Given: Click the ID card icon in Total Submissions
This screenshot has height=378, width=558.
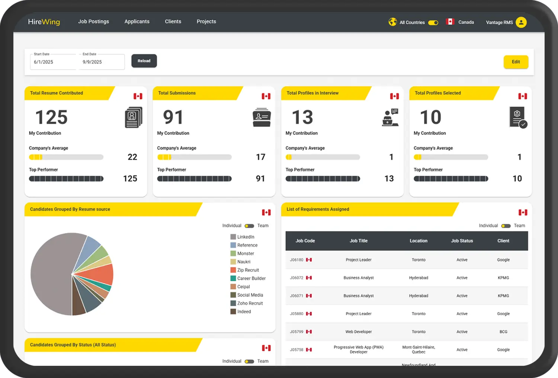Looking at the screenshot, I should click(x=262, y=117).
